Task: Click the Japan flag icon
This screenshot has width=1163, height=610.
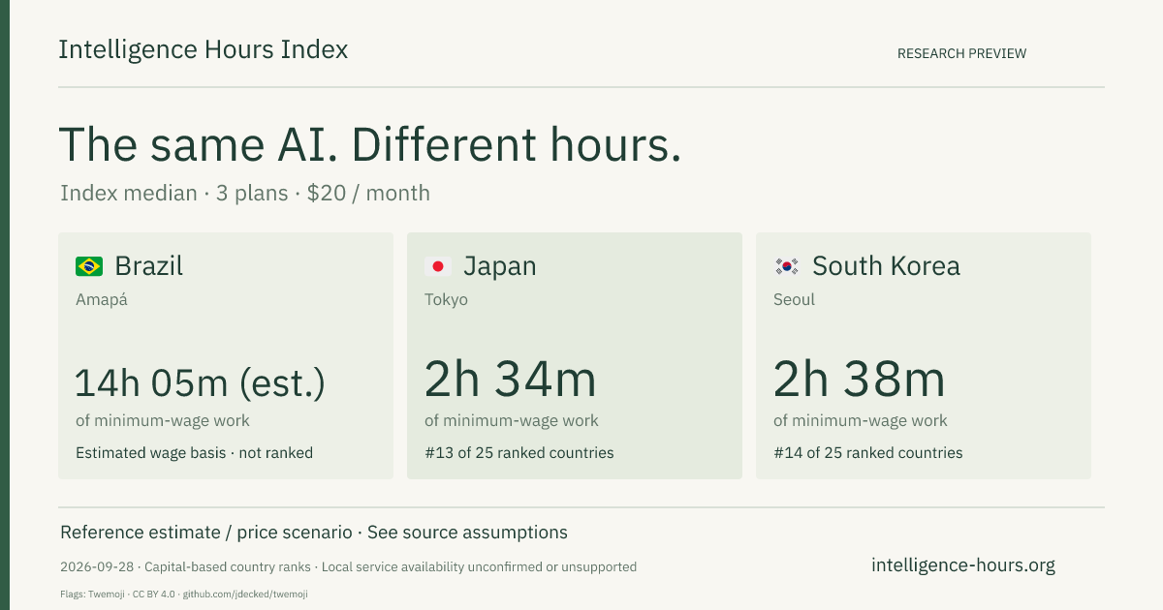Action: pos(438,266)
